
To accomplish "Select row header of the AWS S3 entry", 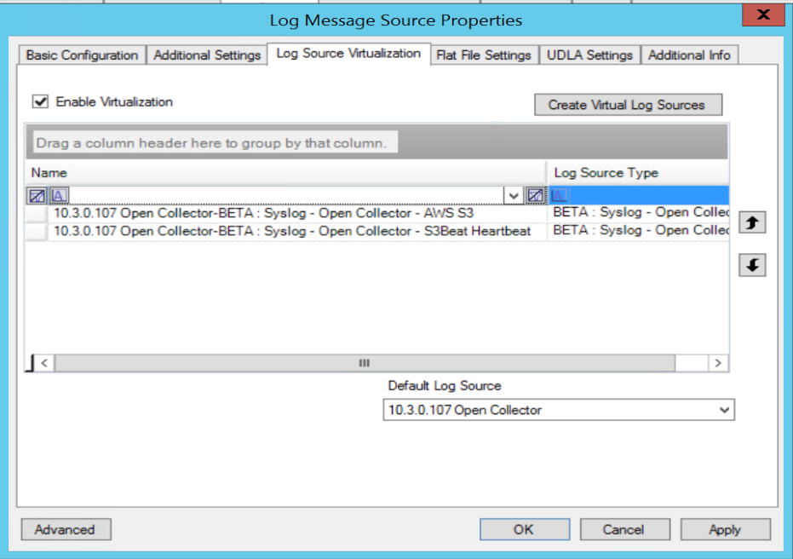I will (x=36, y=213).
